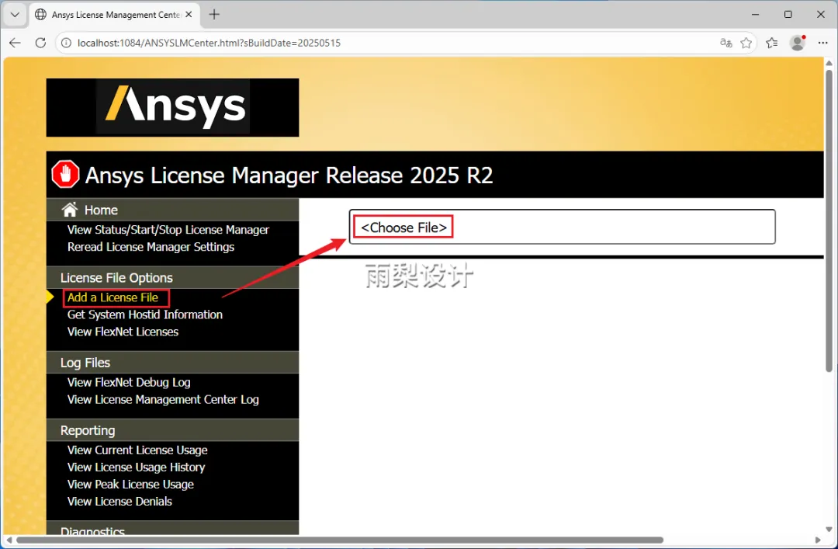Open the translate page icon
The width and height of the screenshot is (838, 549).
(x=725, y=43)
